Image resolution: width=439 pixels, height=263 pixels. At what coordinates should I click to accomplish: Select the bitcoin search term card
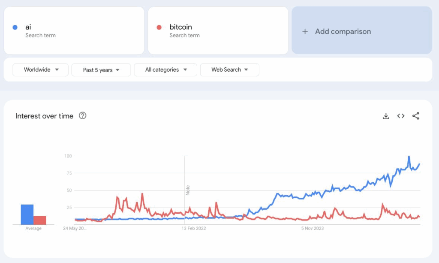[x=218, y=30]
